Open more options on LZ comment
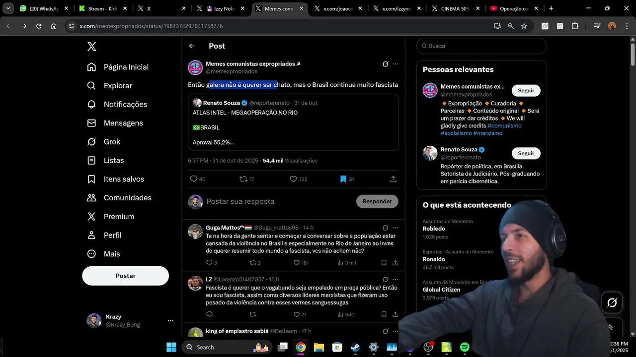 click(395, 279)
